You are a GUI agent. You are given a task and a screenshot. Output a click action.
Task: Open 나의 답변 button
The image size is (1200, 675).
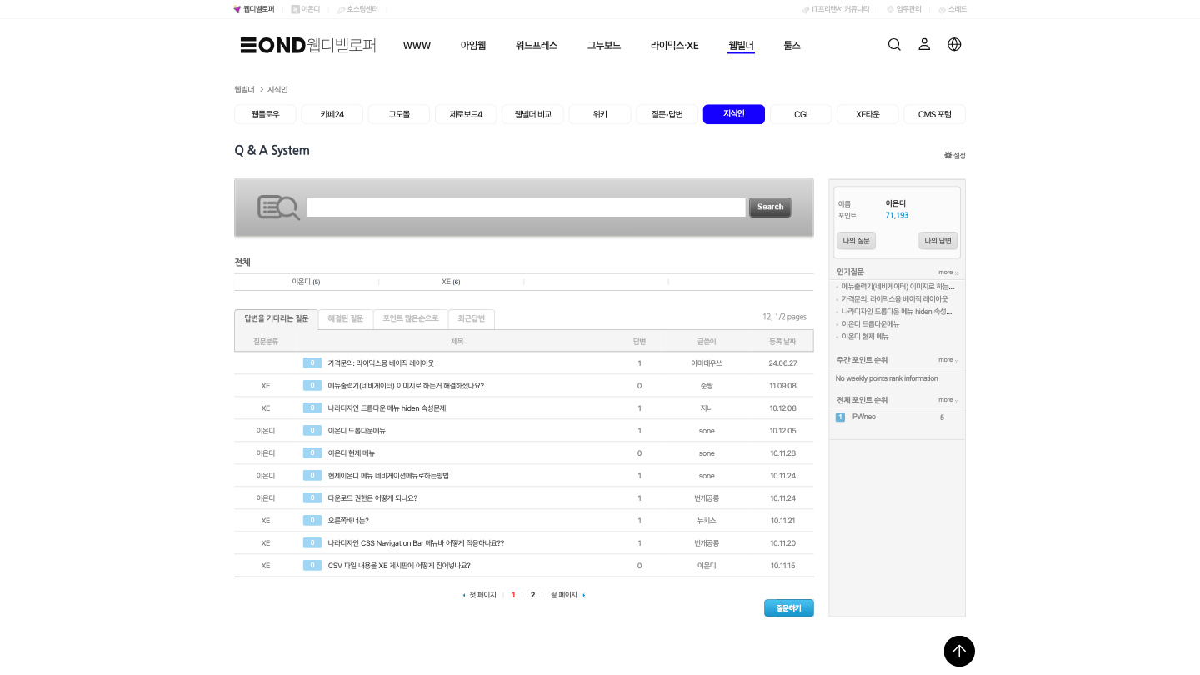tap(938, 241)
